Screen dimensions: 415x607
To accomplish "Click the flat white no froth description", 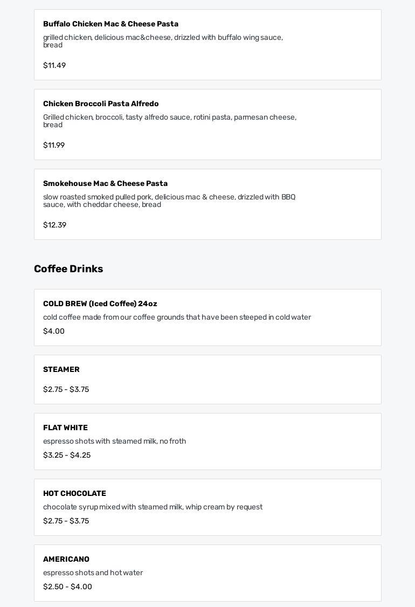I will click(115, 441).
